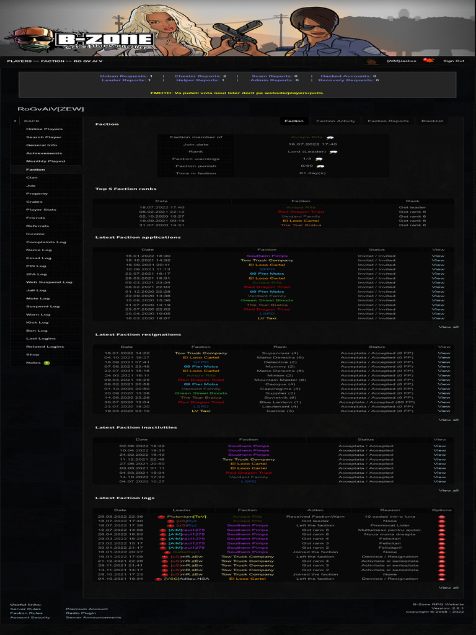This screenshot has width=476, height=635.
Task: Open Unban Requests link
Action: coord(126,76)
